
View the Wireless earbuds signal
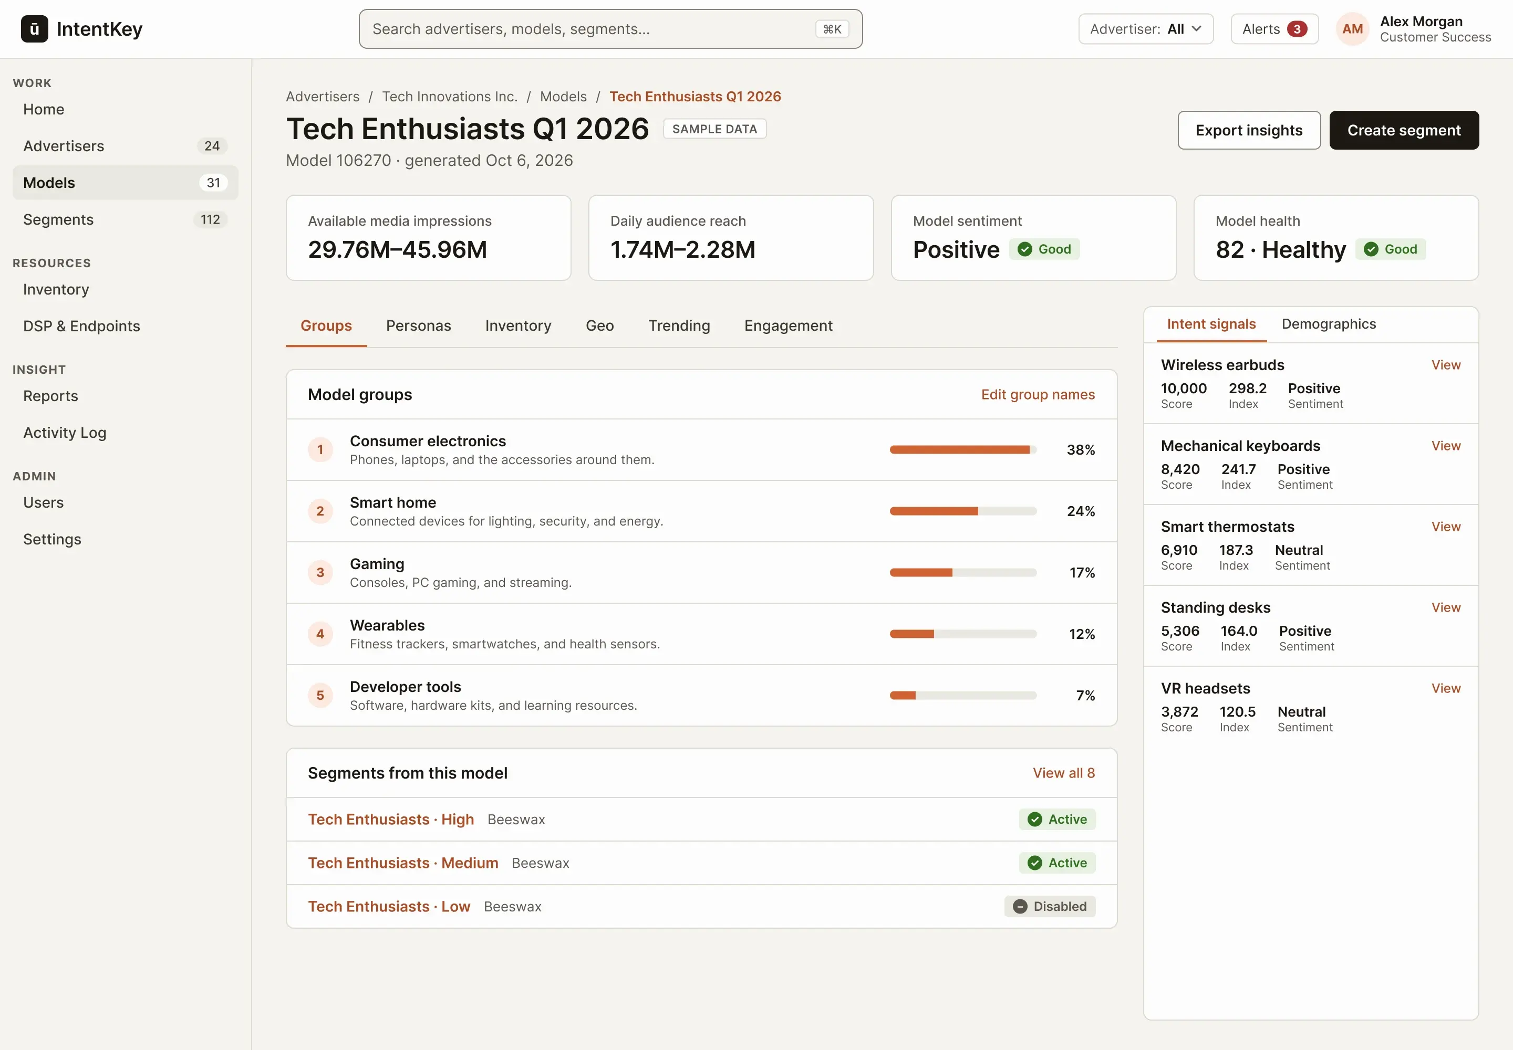(x=1445, y=365)
